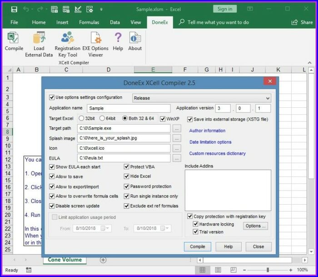The height and width of the screenshot is (277, 318).
Task: Click the dialog Close button
Action: [258, 247]
